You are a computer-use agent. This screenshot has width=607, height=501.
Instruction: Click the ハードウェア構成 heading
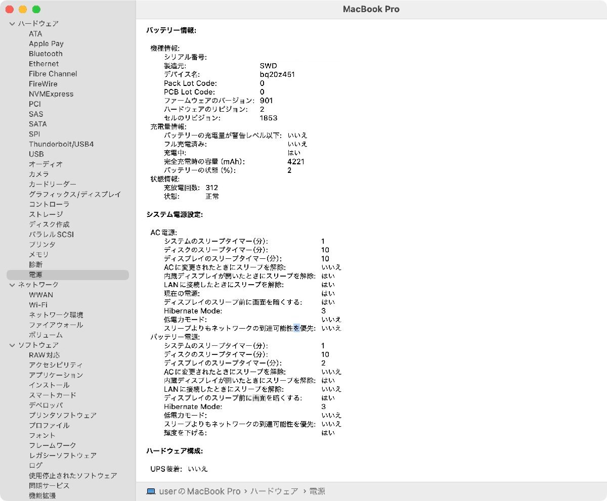pos(175,451)
